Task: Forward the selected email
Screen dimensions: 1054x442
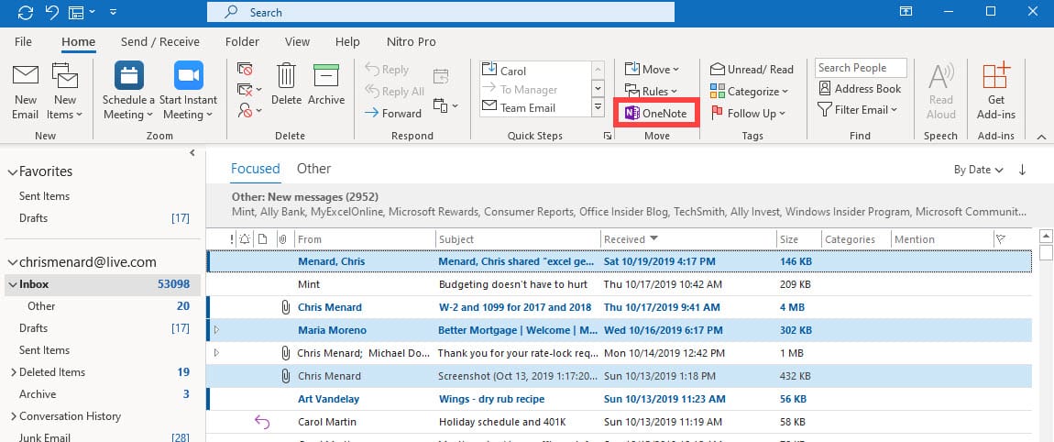Action: point(392,113)
